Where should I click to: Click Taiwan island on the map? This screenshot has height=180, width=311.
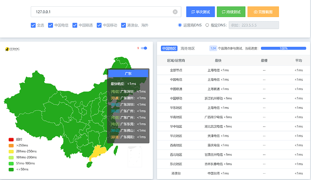coord(116,150)
